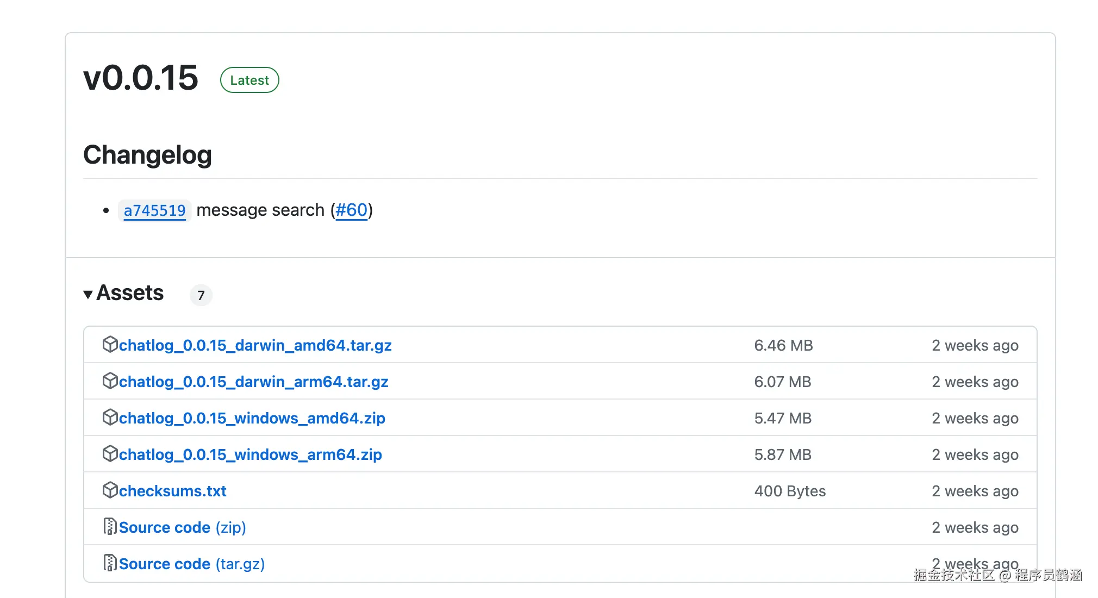Download chatlog_0.0.15_darwin_arm64.tar.gz
1098x598 pixels.
(253, 382)
